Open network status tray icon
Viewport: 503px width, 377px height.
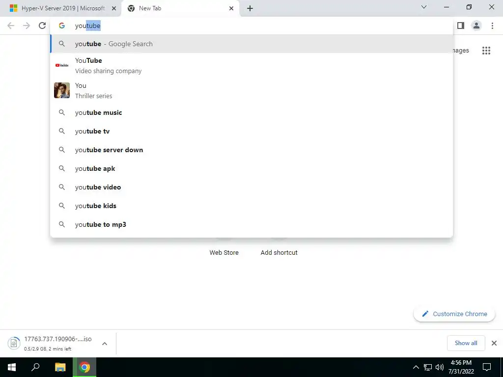click(428, 367)
